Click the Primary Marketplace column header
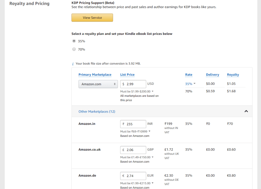This screenshot has width=261, height=189. coord(95,75)
